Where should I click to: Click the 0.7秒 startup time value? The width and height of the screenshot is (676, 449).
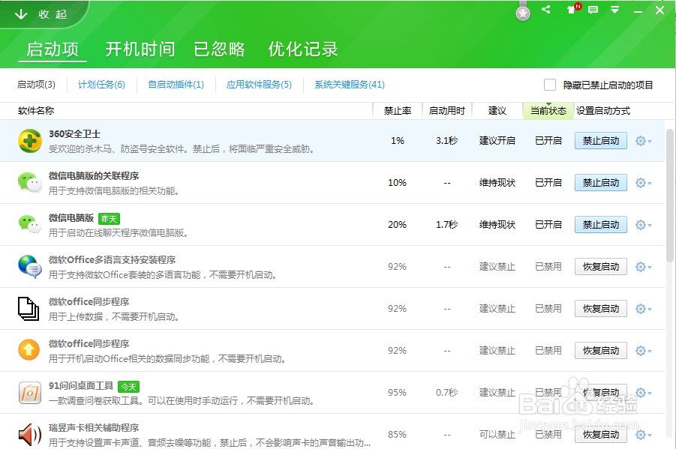click(446, 393)
